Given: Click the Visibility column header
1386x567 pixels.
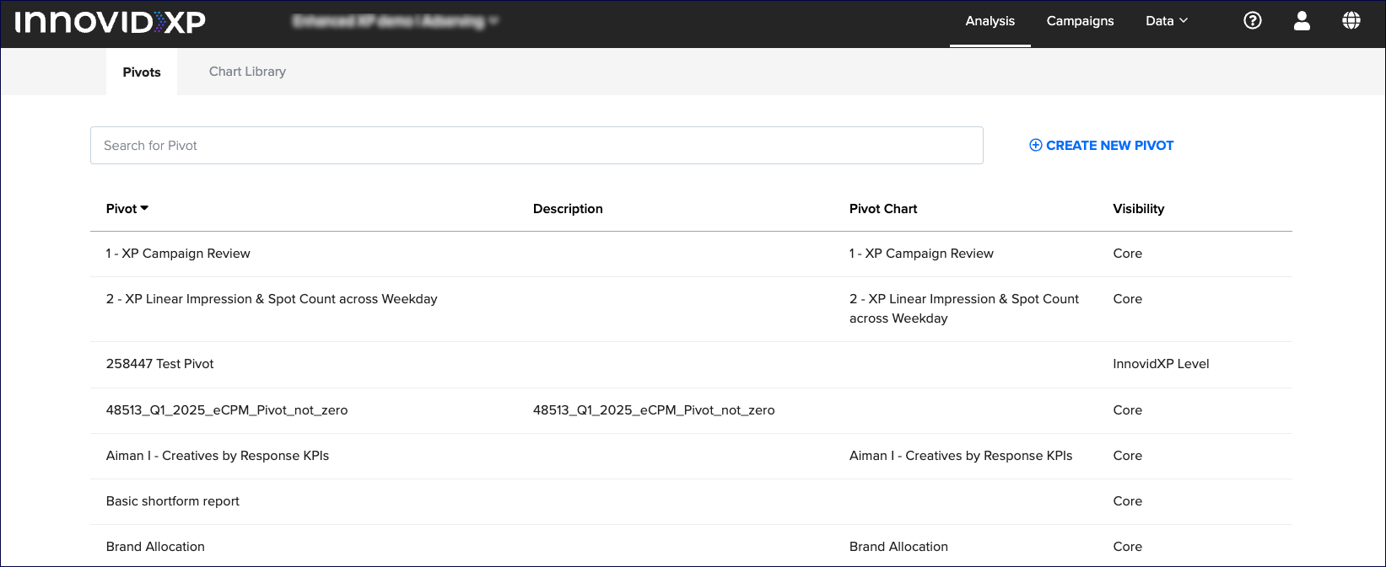Looking at the screenshot, I should (1138, 208).
